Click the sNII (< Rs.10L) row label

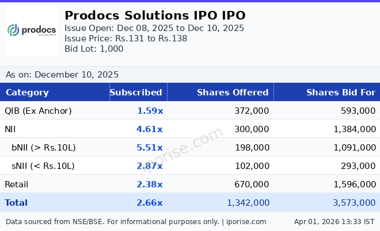[x=43, y=166]
